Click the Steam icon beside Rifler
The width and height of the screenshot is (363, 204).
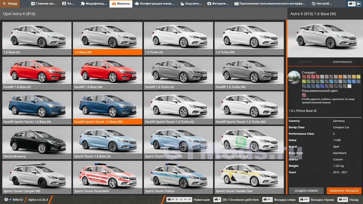tap(10, 200)
